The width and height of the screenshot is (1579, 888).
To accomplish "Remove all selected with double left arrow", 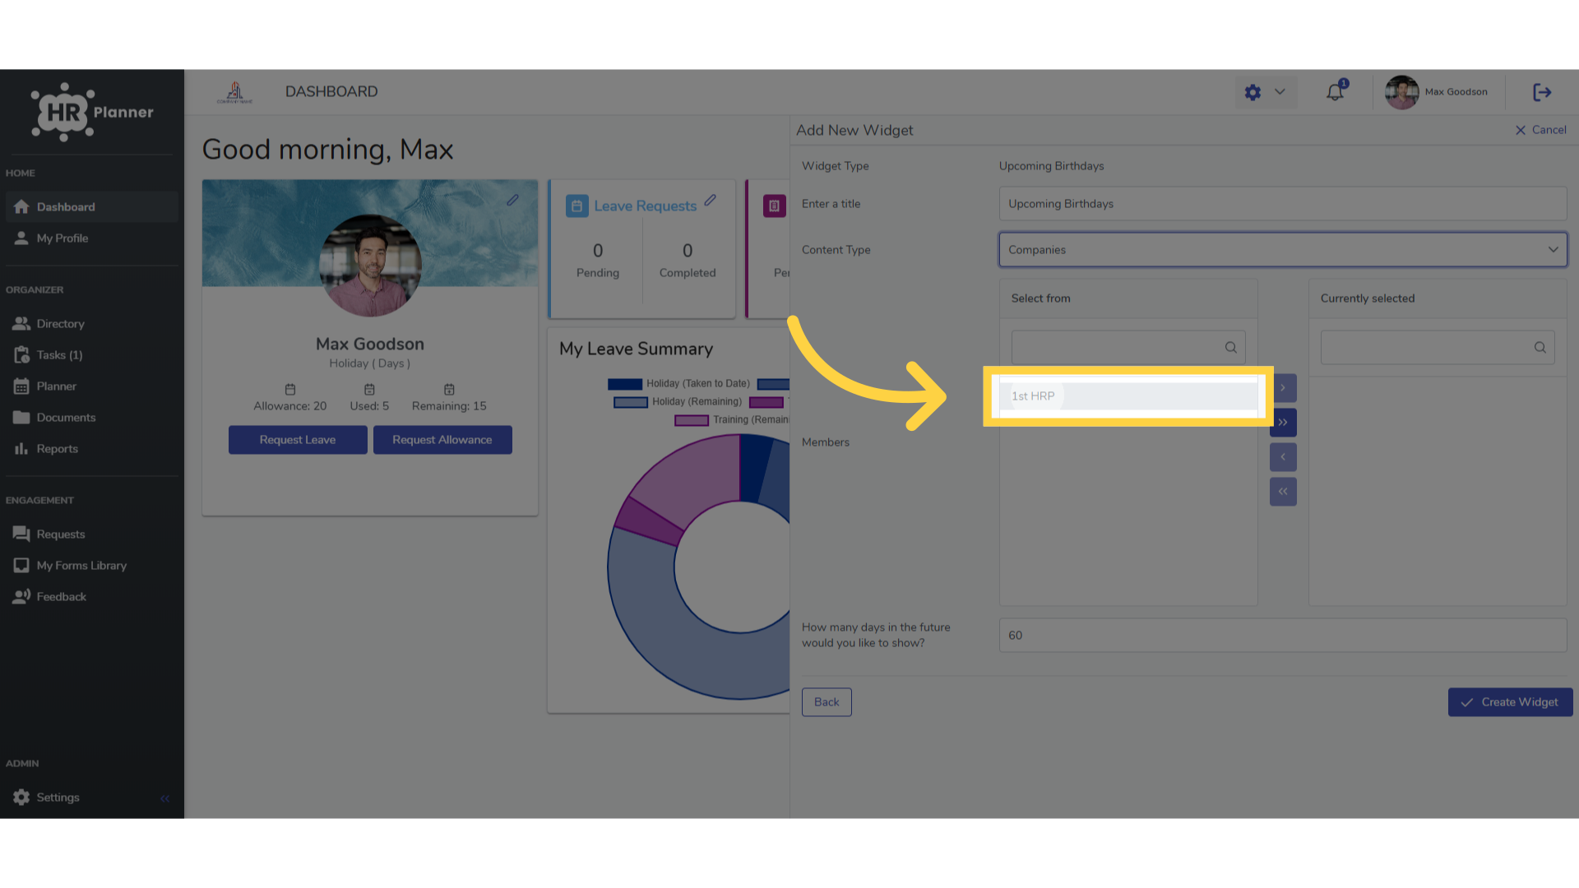I will click(x=1283, y=492).
